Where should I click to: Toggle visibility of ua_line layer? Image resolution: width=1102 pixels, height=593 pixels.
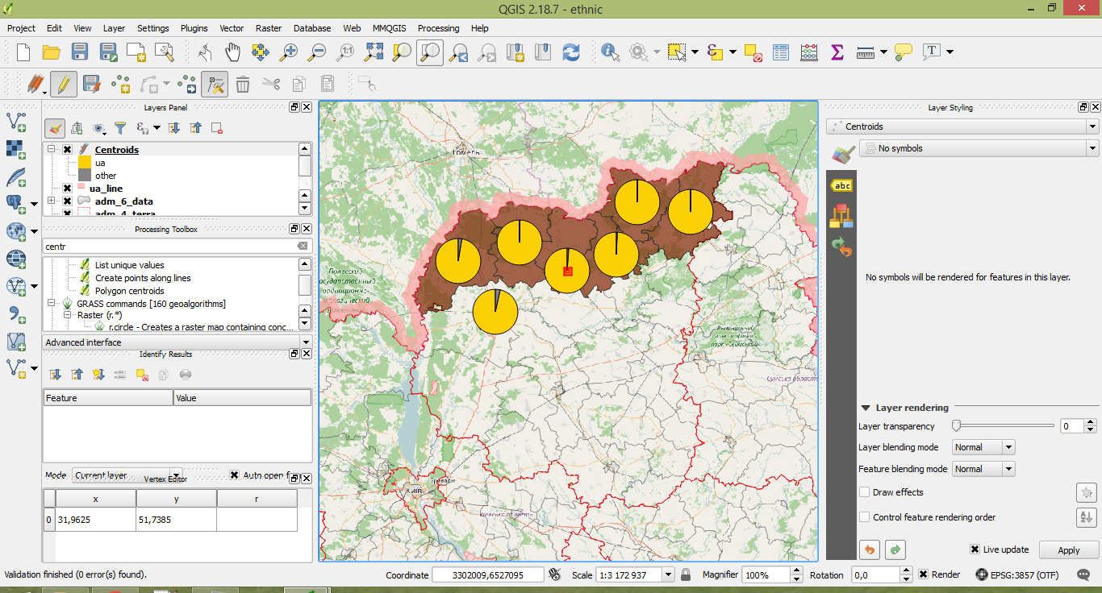coord(67,189)
